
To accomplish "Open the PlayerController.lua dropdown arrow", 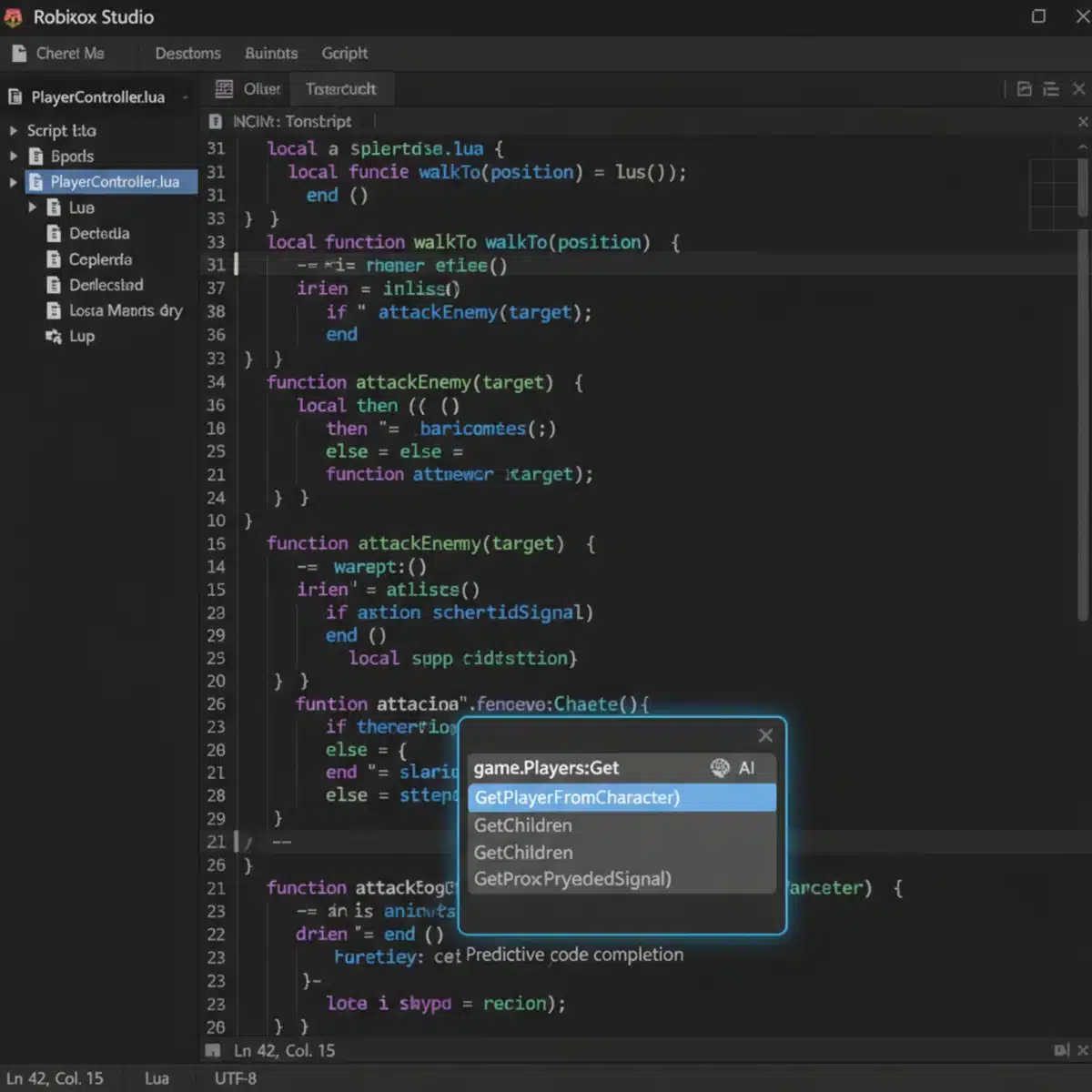I will pos(185,96).
